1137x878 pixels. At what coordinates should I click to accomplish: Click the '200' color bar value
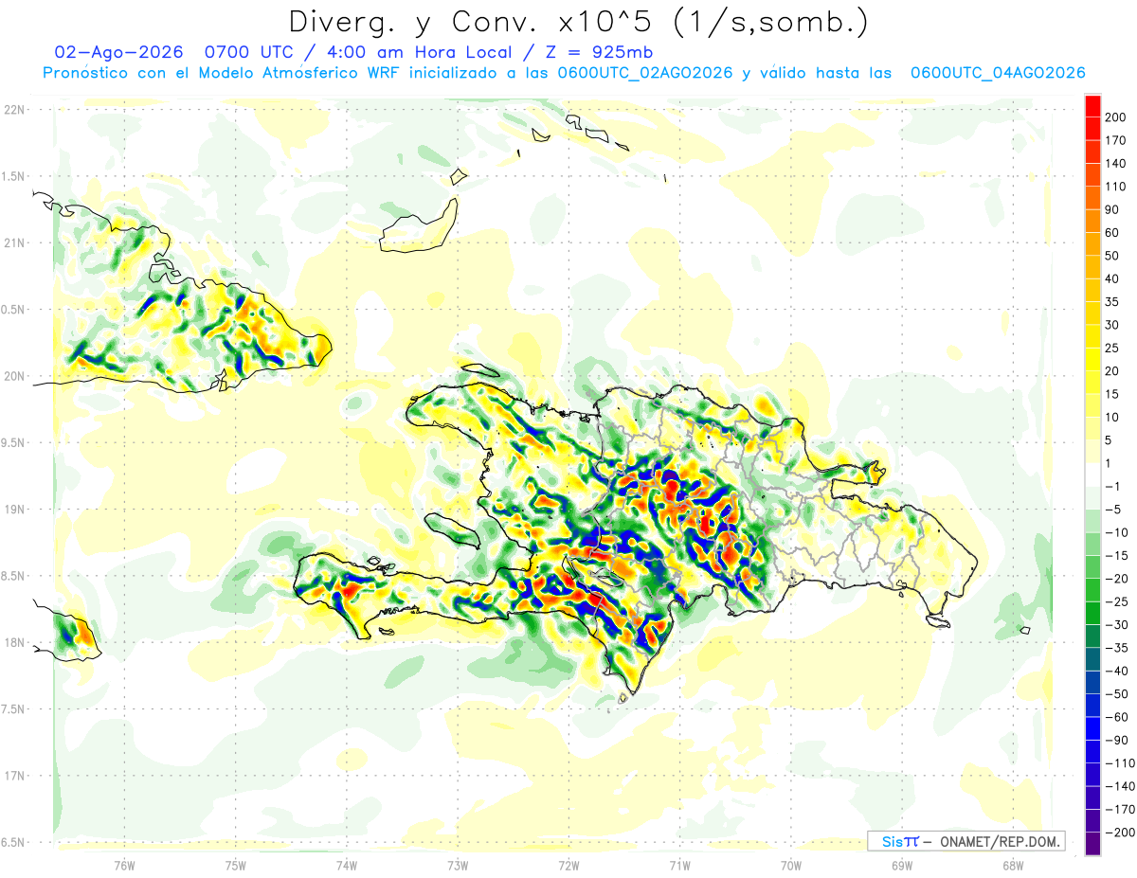coord(1115,117)
